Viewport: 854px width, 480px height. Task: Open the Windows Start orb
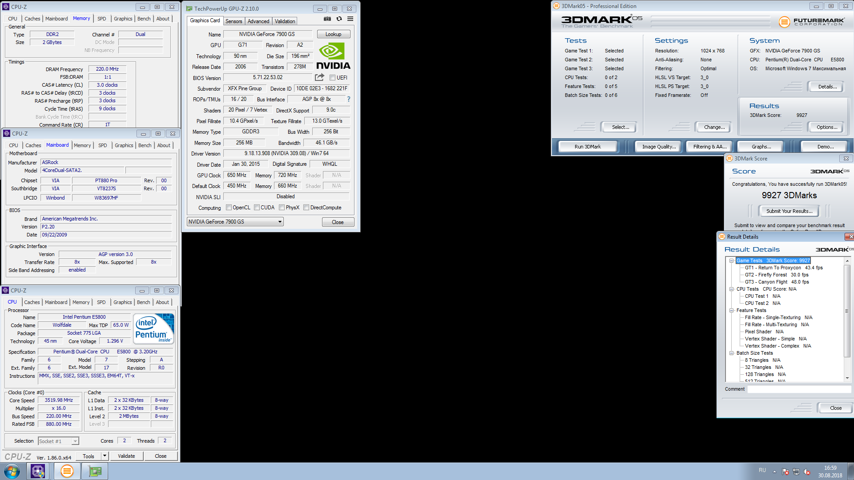(x=12, y=471)
